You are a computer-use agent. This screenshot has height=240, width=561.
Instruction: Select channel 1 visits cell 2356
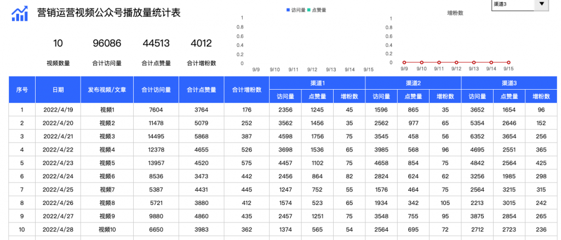tap(285, 110)
